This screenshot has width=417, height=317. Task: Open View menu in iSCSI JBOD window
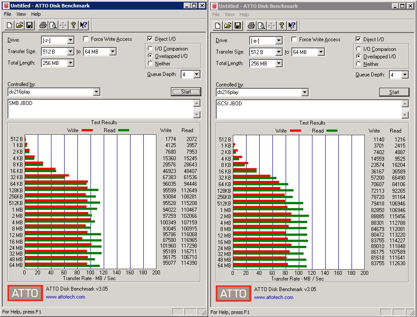[229, 14]
